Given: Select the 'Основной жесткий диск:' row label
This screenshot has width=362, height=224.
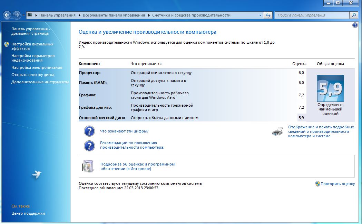Looking at the screenshot, I should (102, 118).
